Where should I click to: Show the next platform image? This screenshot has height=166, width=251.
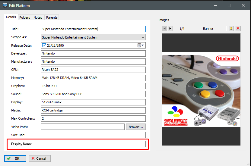pos(170,29)
